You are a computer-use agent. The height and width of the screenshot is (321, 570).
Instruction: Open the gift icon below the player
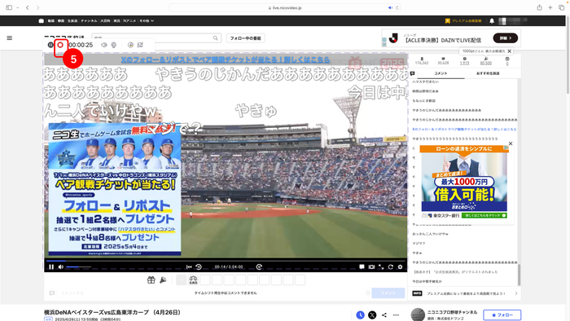tap(151, 280)
